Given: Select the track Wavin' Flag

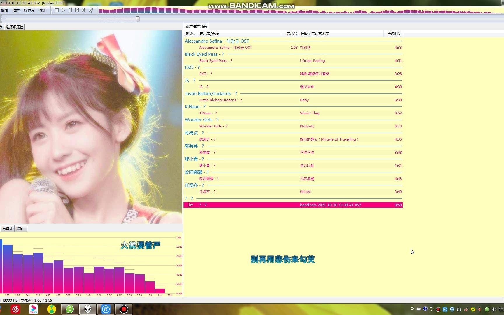Looking at the screenshot, I should coord(293,113).
